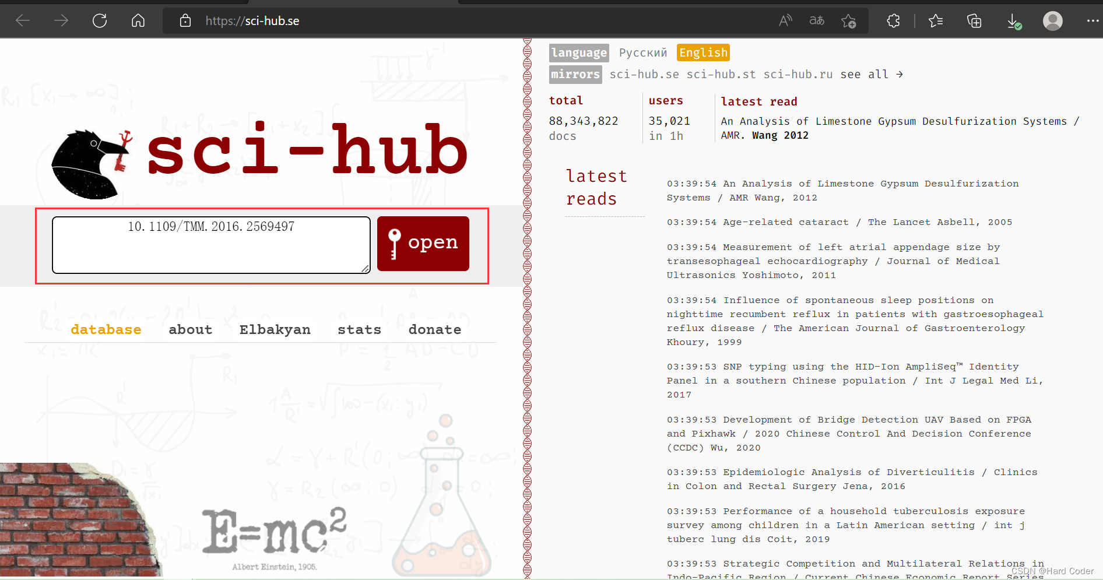Click the DOI search text box
This screenshot has height=580, width=1103.
coord(211,245)
